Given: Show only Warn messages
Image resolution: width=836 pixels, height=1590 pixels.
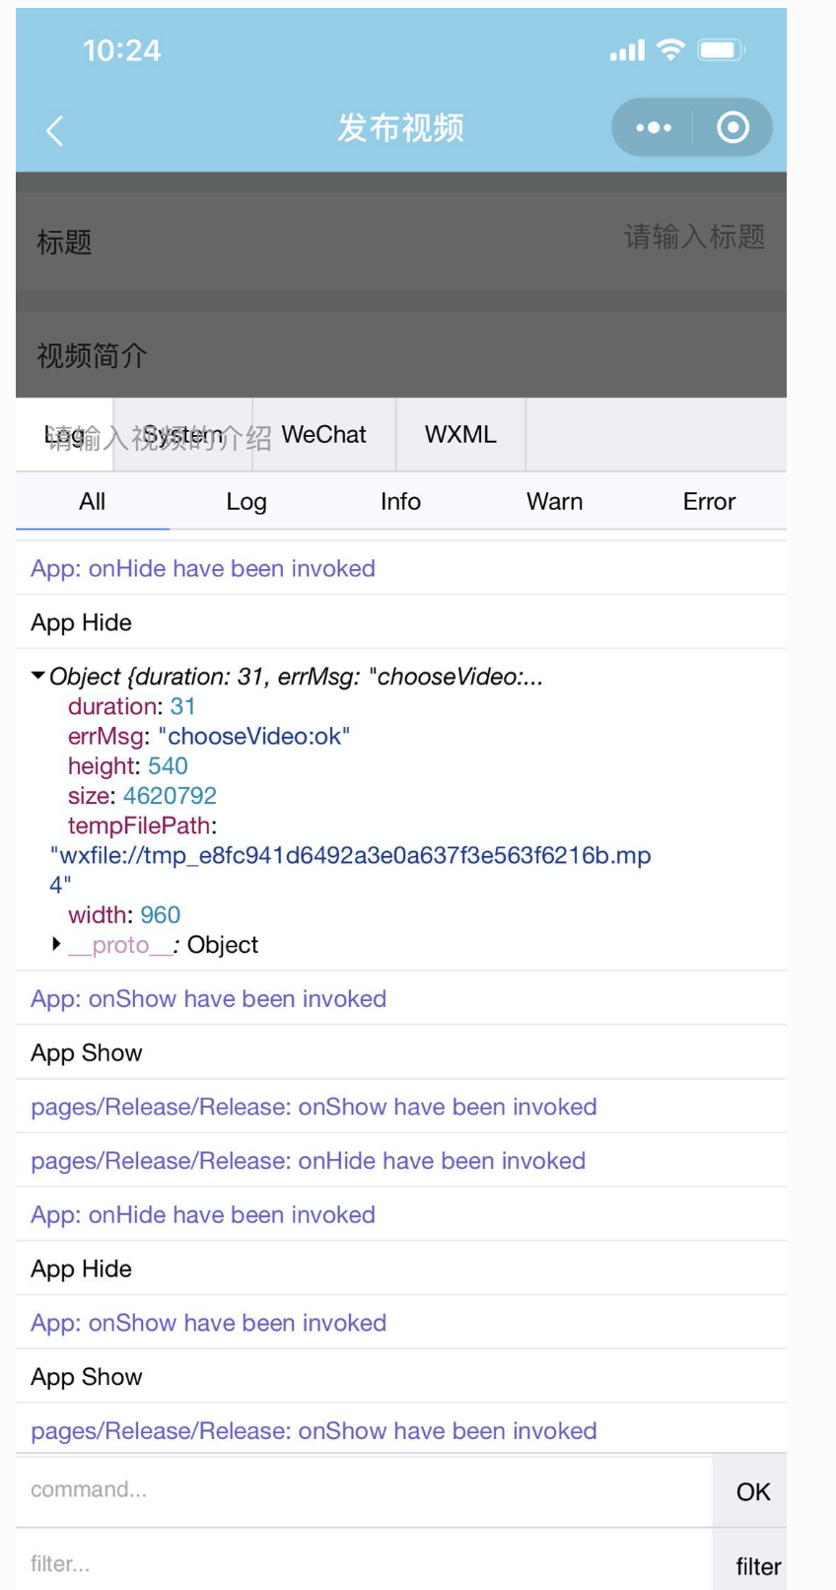Looking at the screenshot, I should (x=554, y=501).
